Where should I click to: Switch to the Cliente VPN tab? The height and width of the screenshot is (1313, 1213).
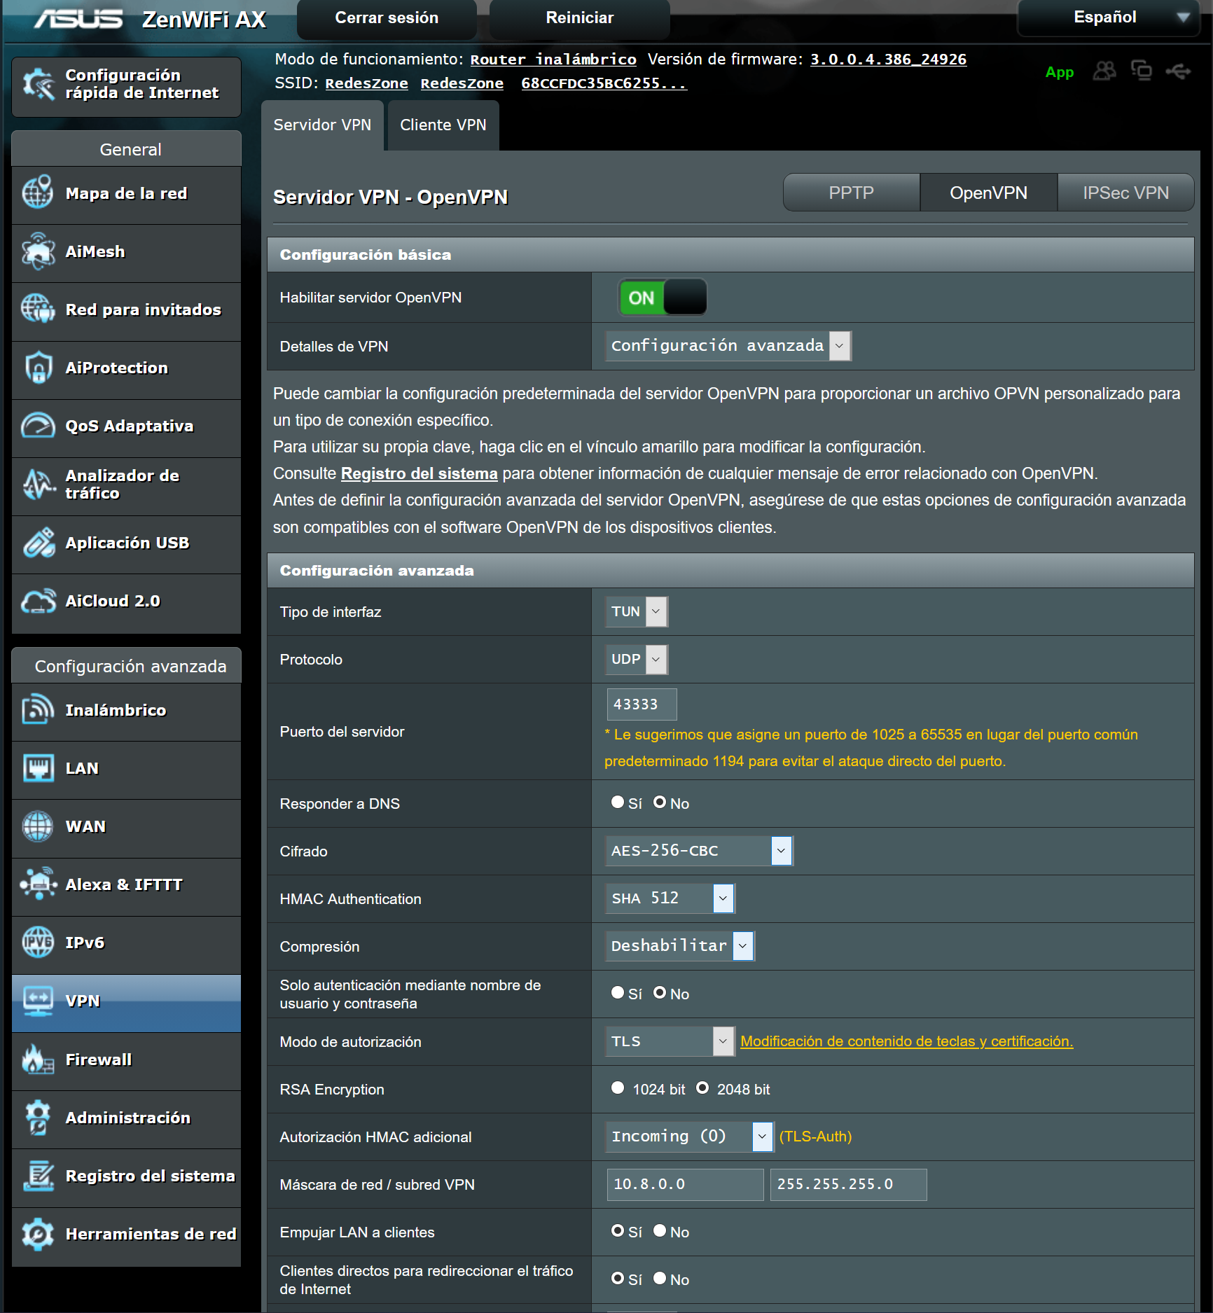point(443,125)
